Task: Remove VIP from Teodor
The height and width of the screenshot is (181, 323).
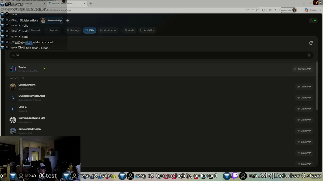Action: pos(302,69)
